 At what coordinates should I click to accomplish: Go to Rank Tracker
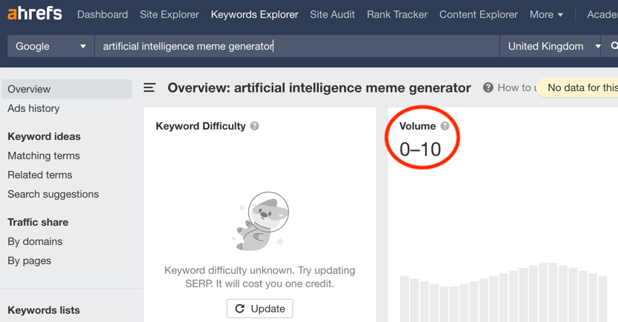[x=396, y=14]
